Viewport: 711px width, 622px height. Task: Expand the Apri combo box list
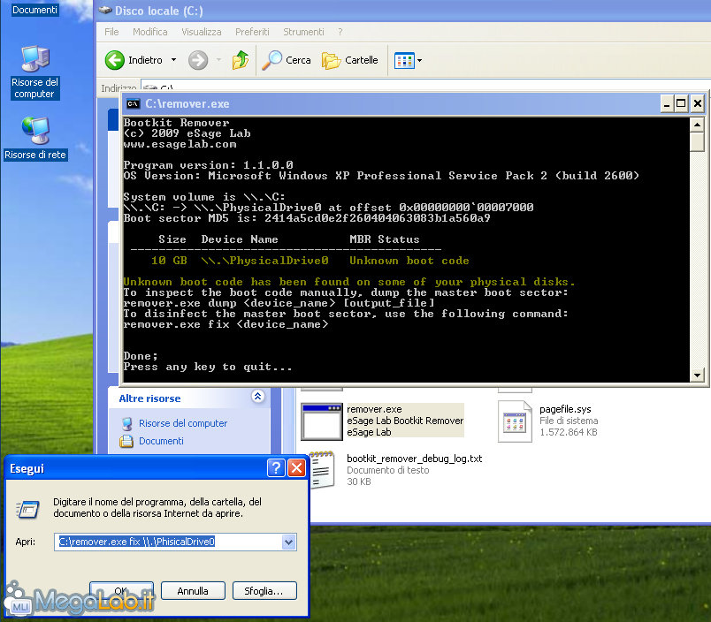[288, 542]
